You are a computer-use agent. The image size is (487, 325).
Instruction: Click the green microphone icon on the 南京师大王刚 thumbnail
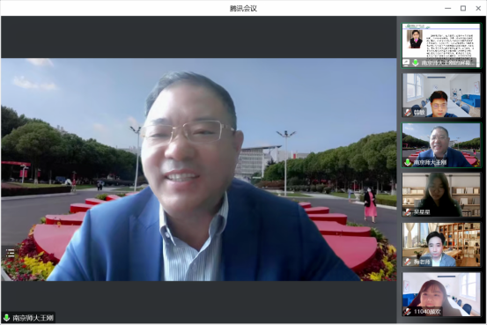[408, 162]
